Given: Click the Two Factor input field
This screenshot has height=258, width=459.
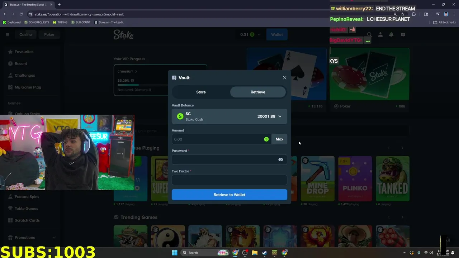Looking at the screenshot, I should 229,180.
